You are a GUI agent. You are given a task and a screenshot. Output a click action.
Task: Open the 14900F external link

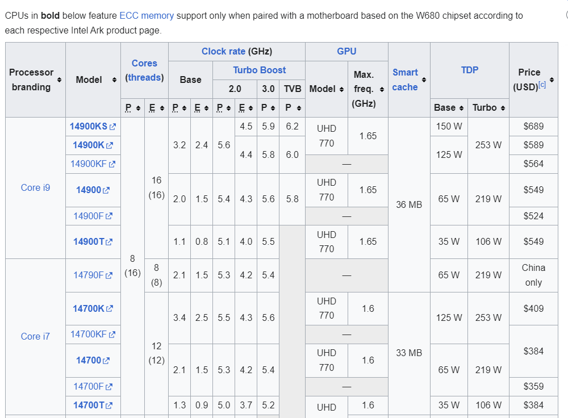[x=93, y=216]
